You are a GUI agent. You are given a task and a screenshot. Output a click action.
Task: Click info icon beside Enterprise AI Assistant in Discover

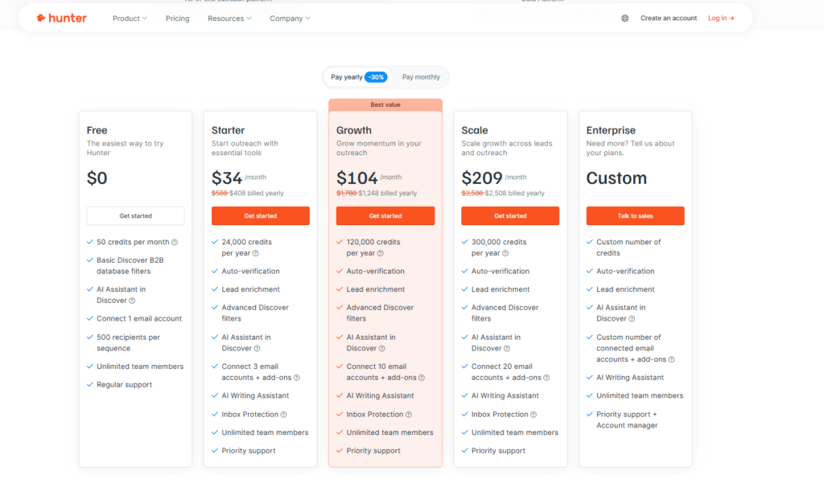click(x=632, y=319)
